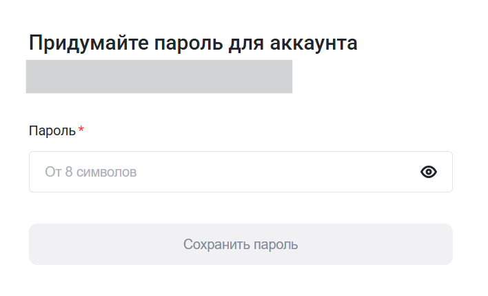
Task: Click the asterisk next to Пароль
Action: click(81, 130)
